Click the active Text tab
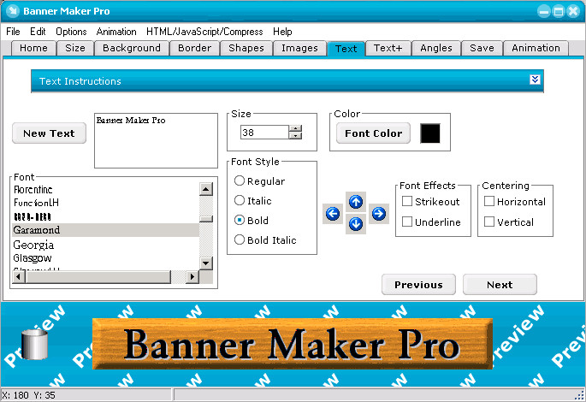Screen dimensions: 586x402 pos(346,49)
